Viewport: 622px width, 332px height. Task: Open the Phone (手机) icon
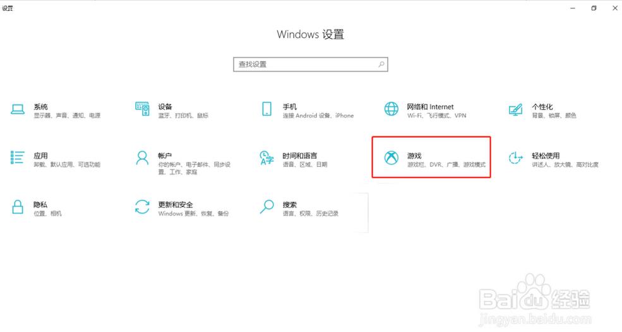click(266, 109)
